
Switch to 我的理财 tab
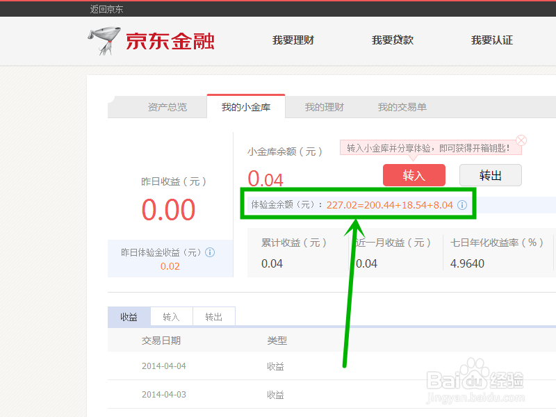324,107
